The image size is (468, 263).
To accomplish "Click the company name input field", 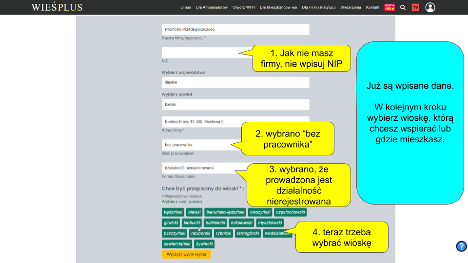I will pos(235,29).
